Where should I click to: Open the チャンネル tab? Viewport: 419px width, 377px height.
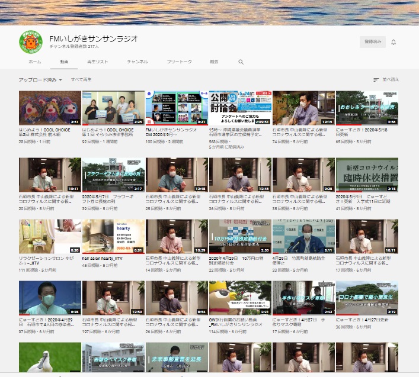(137, 62)
